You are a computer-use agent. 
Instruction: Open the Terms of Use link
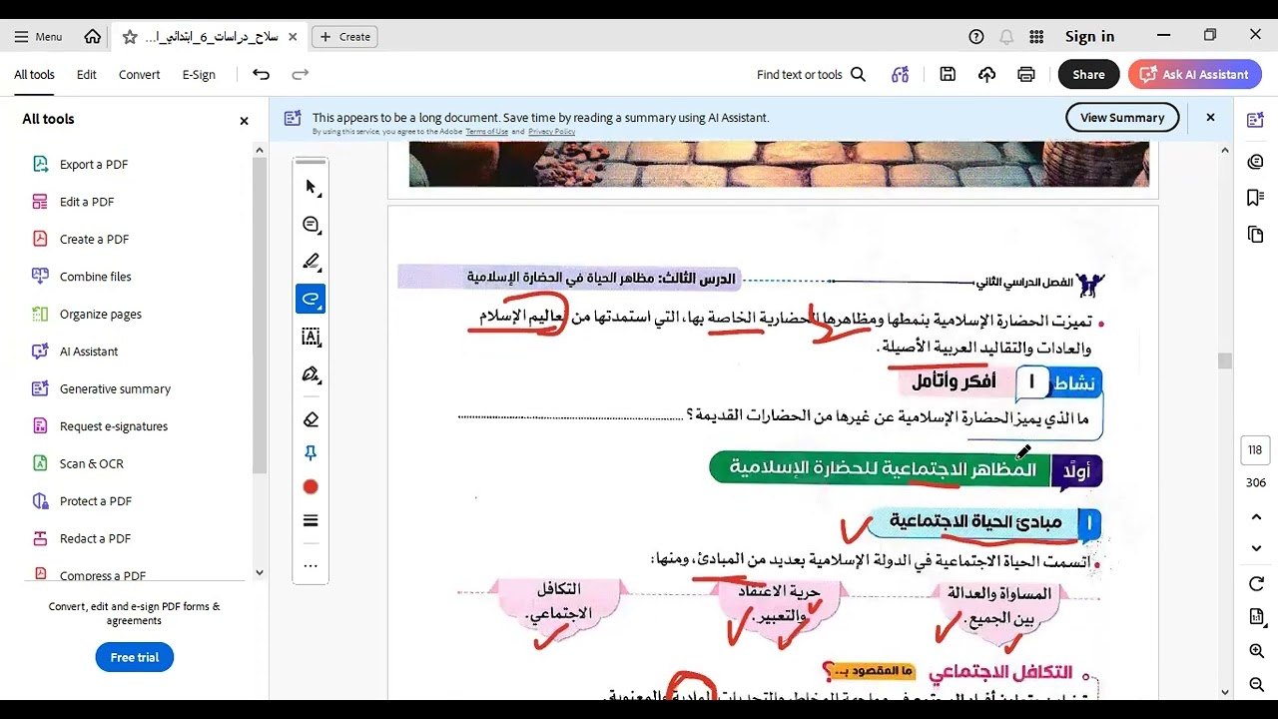[x=486, y=132]
